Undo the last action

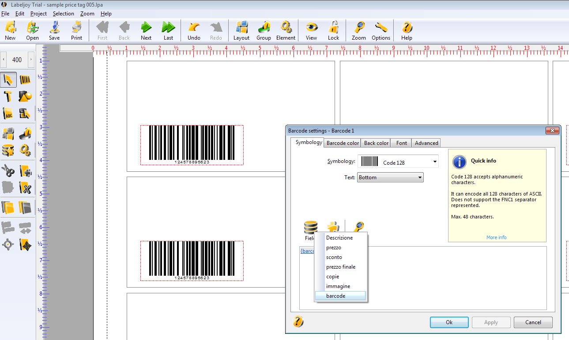point(194,31)
